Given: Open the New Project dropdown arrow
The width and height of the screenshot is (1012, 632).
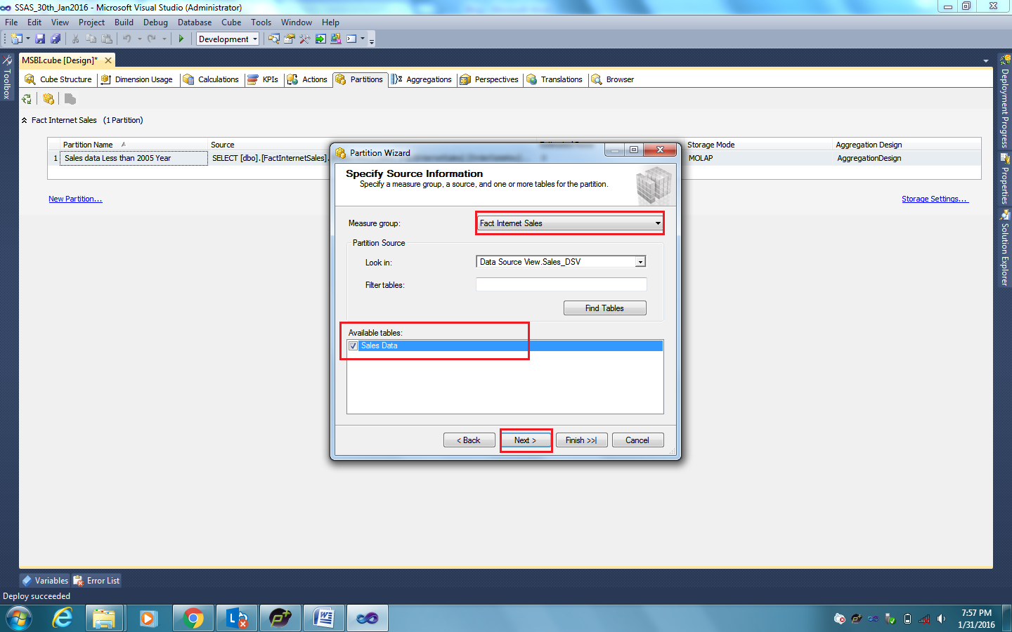Looking at the screenshot, I should click(28, 39).
